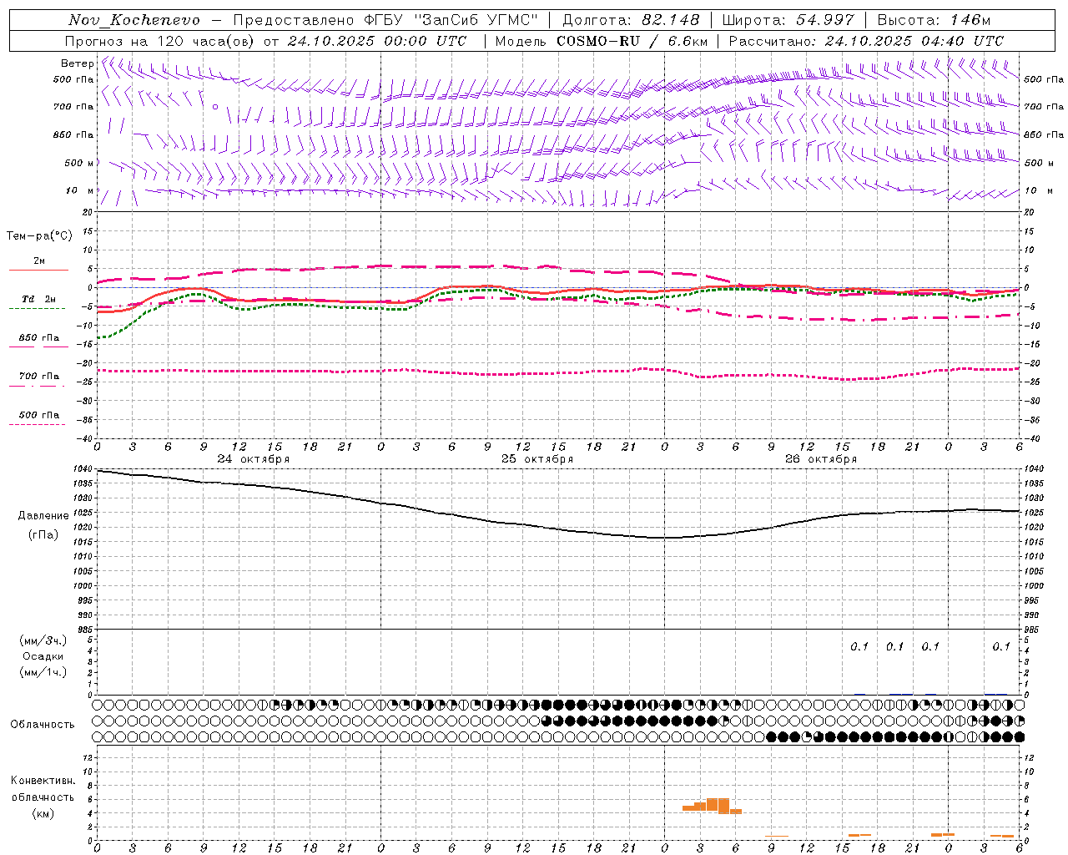This screenshot has width=1068, height=855.
Task: Click the black pressure curve at its minimum
Action: coord(665,537)
